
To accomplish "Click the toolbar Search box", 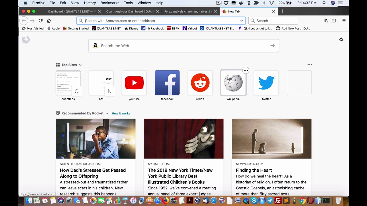I will pos(273,21).
